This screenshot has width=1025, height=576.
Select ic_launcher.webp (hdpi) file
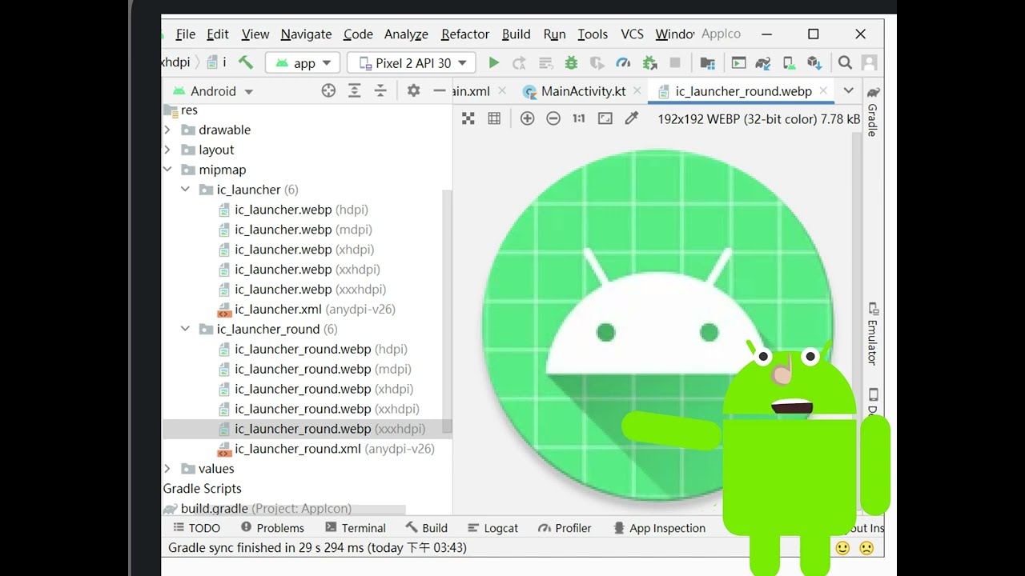(x=293, y=210)
